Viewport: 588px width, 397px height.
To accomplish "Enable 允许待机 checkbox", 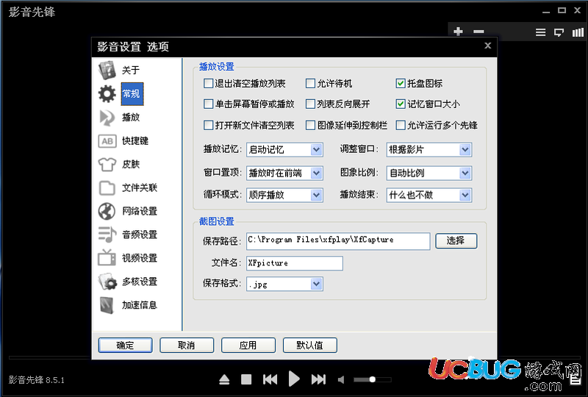I will click(x=310, y=83).
